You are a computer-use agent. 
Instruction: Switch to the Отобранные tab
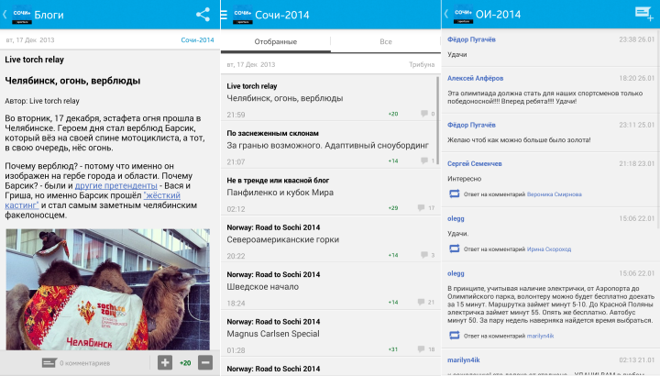[275, 42]
